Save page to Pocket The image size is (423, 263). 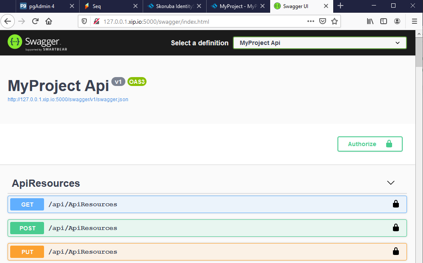click(323, 21)
